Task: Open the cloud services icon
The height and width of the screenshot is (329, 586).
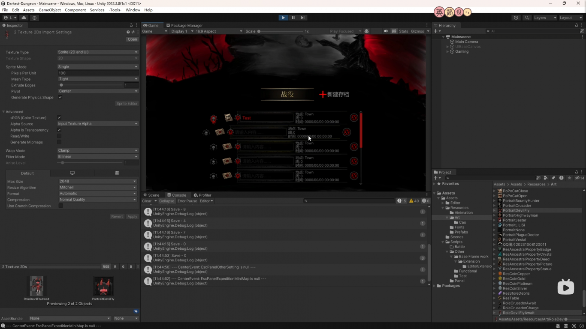Action: click(24, 18)
